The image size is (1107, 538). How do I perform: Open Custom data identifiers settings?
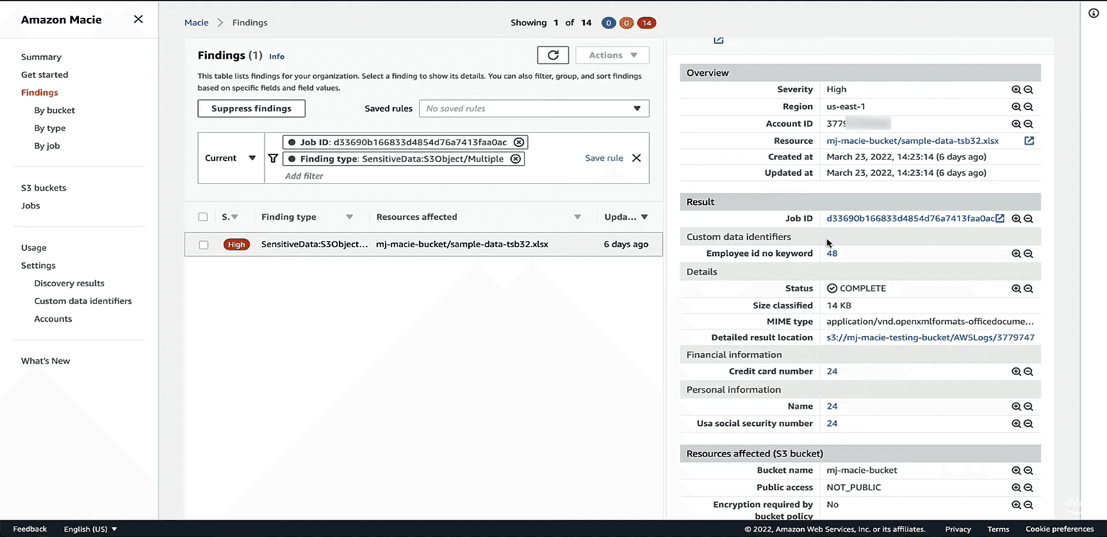tap(83, 301)
